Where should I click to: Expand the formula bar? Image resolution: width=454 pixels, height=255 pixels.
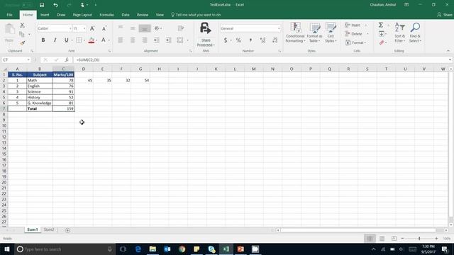pyautogui.click(x=450, y=59)
